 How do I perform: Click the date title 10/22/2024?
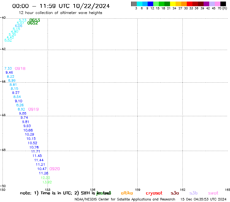point(91,6)
